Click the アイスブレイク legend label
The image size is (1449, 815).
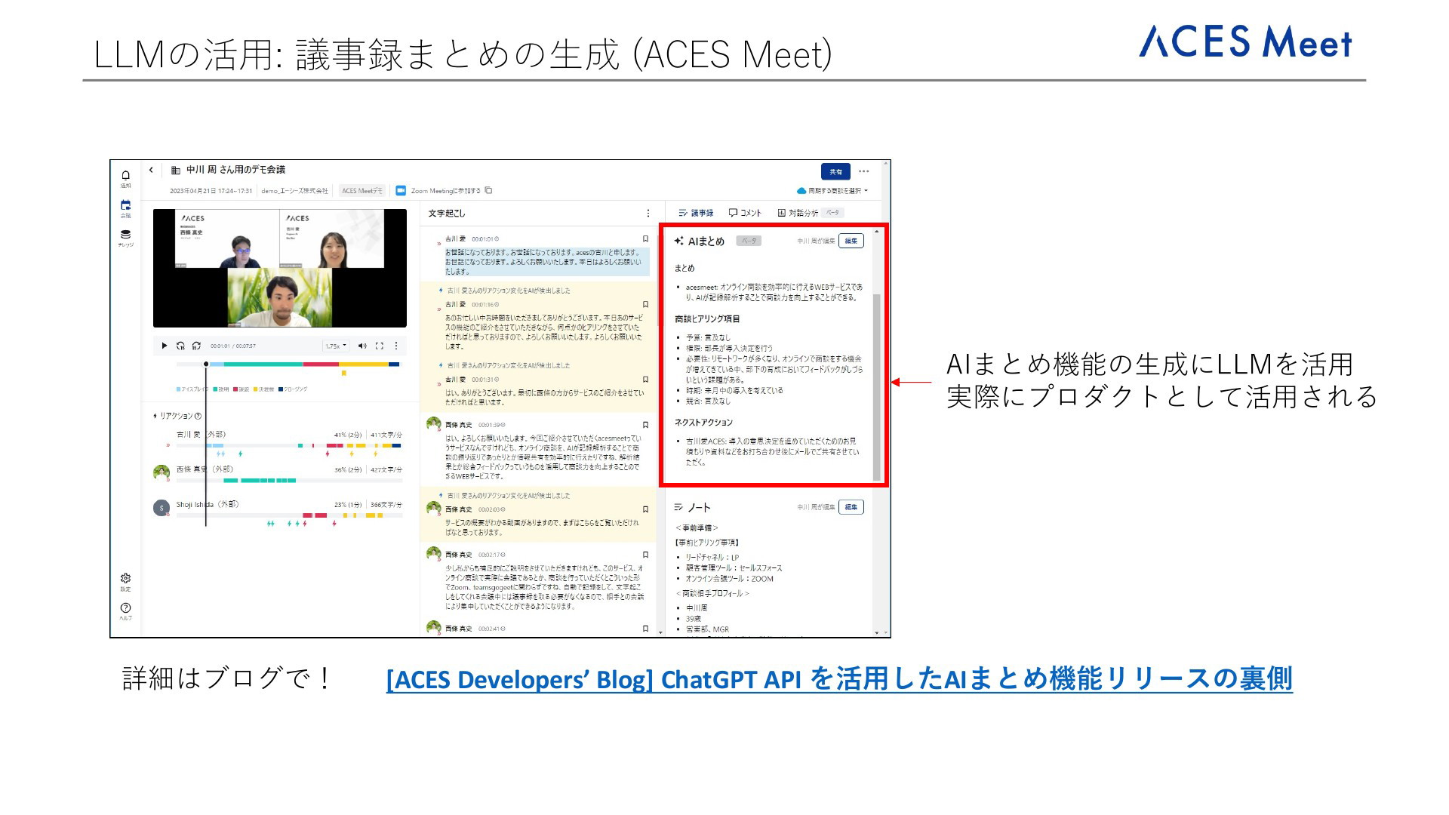[x=195, y=389]
